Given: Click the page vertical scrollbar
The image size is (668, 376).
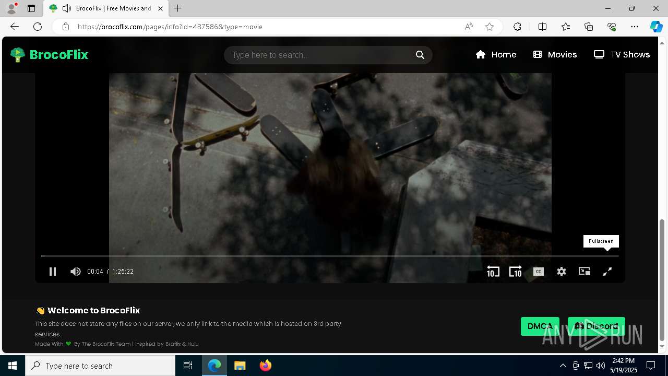Looking at the screenshot, I should click(663, 279).
